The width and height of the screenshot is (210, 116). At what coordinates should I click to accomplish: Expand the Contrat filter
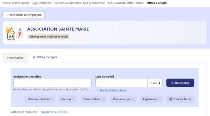68,99
